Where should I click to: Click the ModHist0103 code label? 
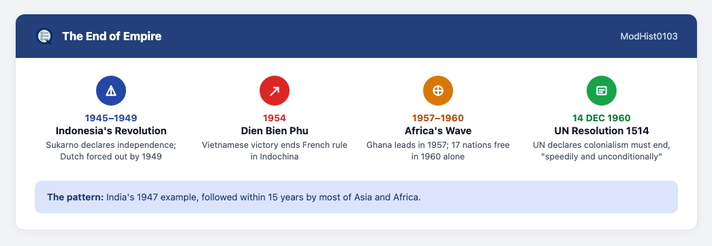click(x=649, y=36)
